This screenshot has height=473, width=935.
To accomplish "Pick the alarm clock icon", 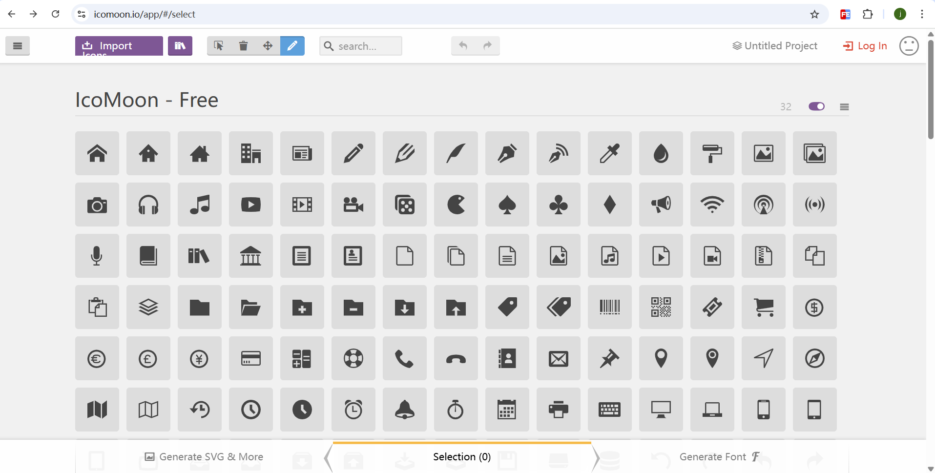I will [x=353, y=410].
